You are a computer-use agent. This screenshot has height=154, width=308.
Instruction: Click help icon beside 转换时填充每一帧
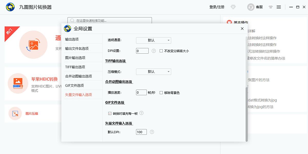coord(141,113)
